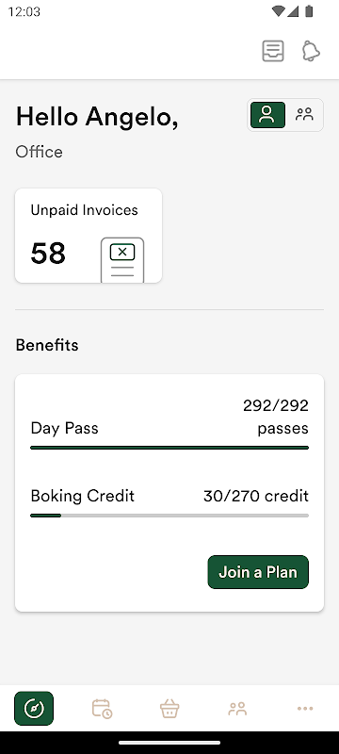Open the community people tab
Screen dimensions: 339x754
tap(237, 709)
